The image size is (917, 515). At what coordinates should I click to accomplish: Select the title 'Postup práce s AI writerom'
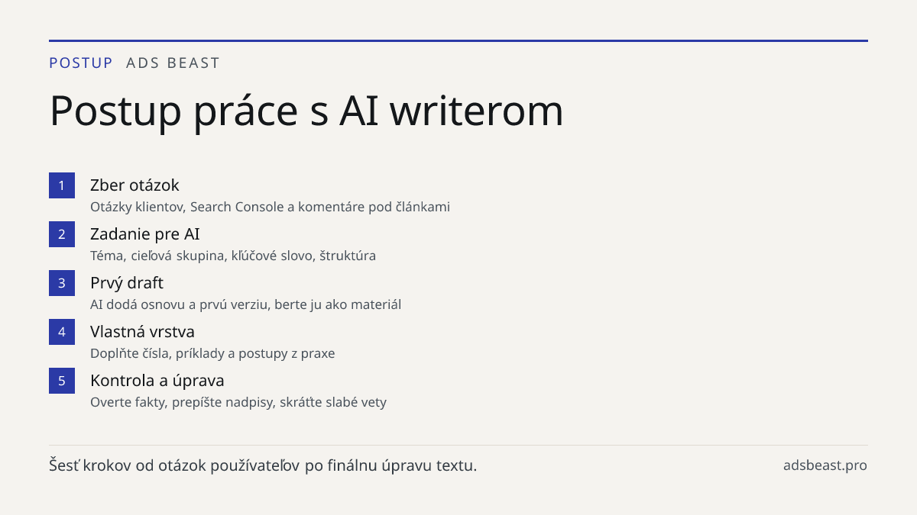(306, 111)
